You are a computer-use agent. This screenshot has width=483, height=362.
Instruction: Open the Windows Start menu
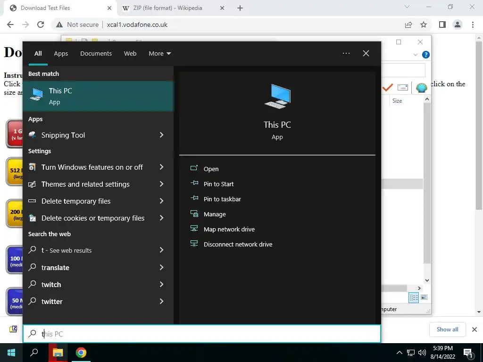tap(11, 353)
